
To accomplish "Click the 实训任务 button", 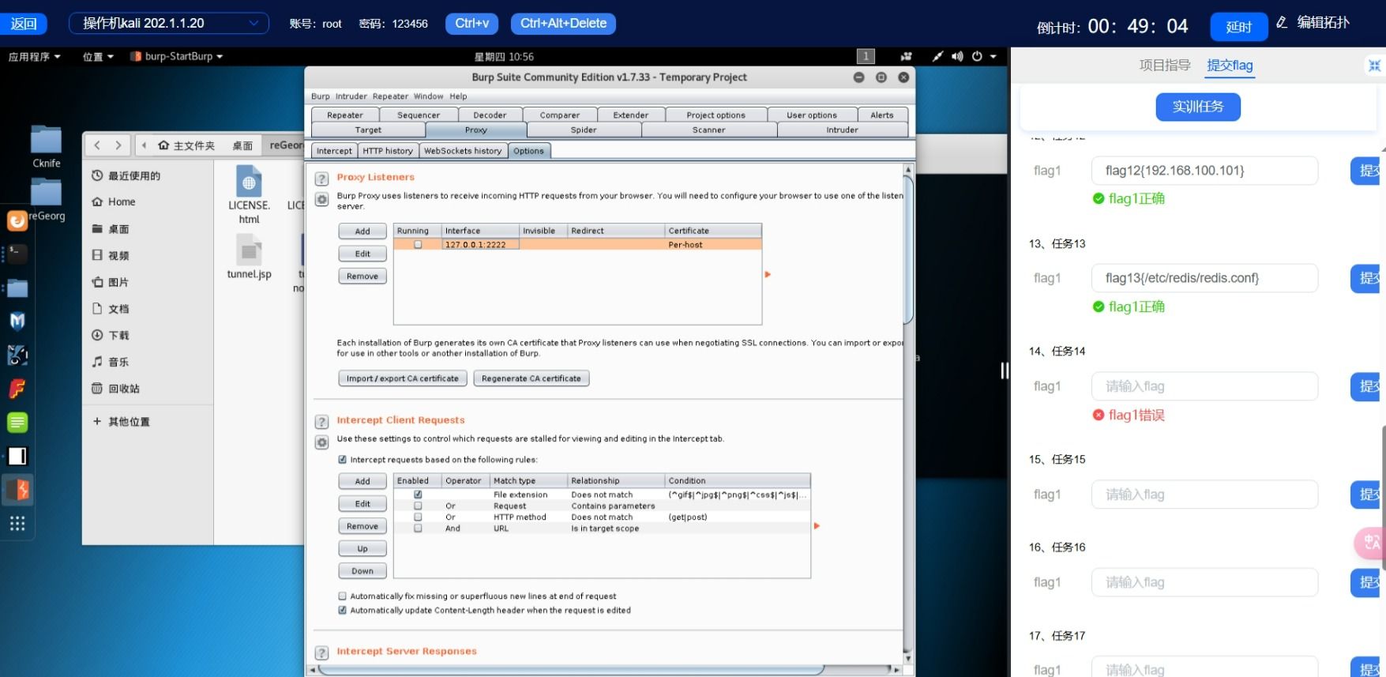I will [1198, 107].
